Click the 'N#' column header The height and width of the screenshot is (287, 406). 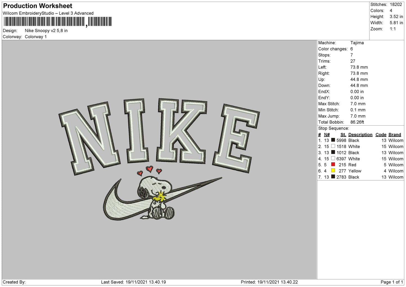327,135
